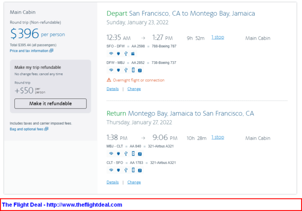Change the departing San Francisco flight

point(134,89)
